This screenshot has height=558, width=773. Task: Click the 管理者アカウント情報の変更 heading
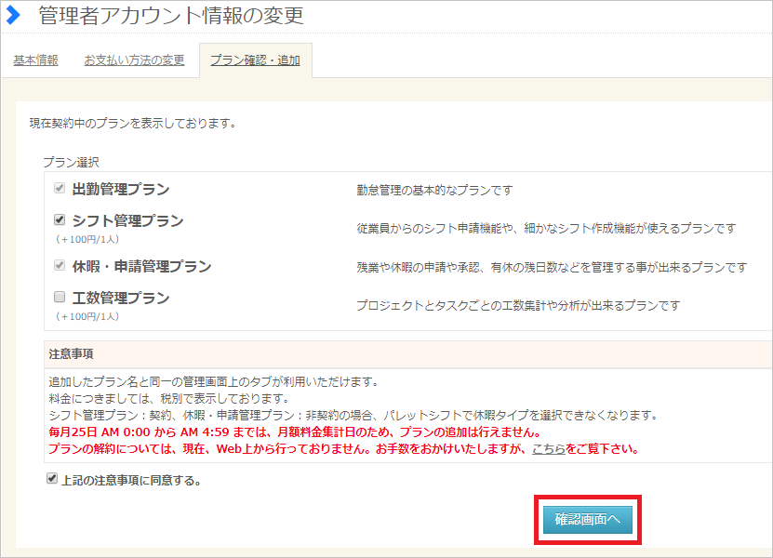point(171,15)
